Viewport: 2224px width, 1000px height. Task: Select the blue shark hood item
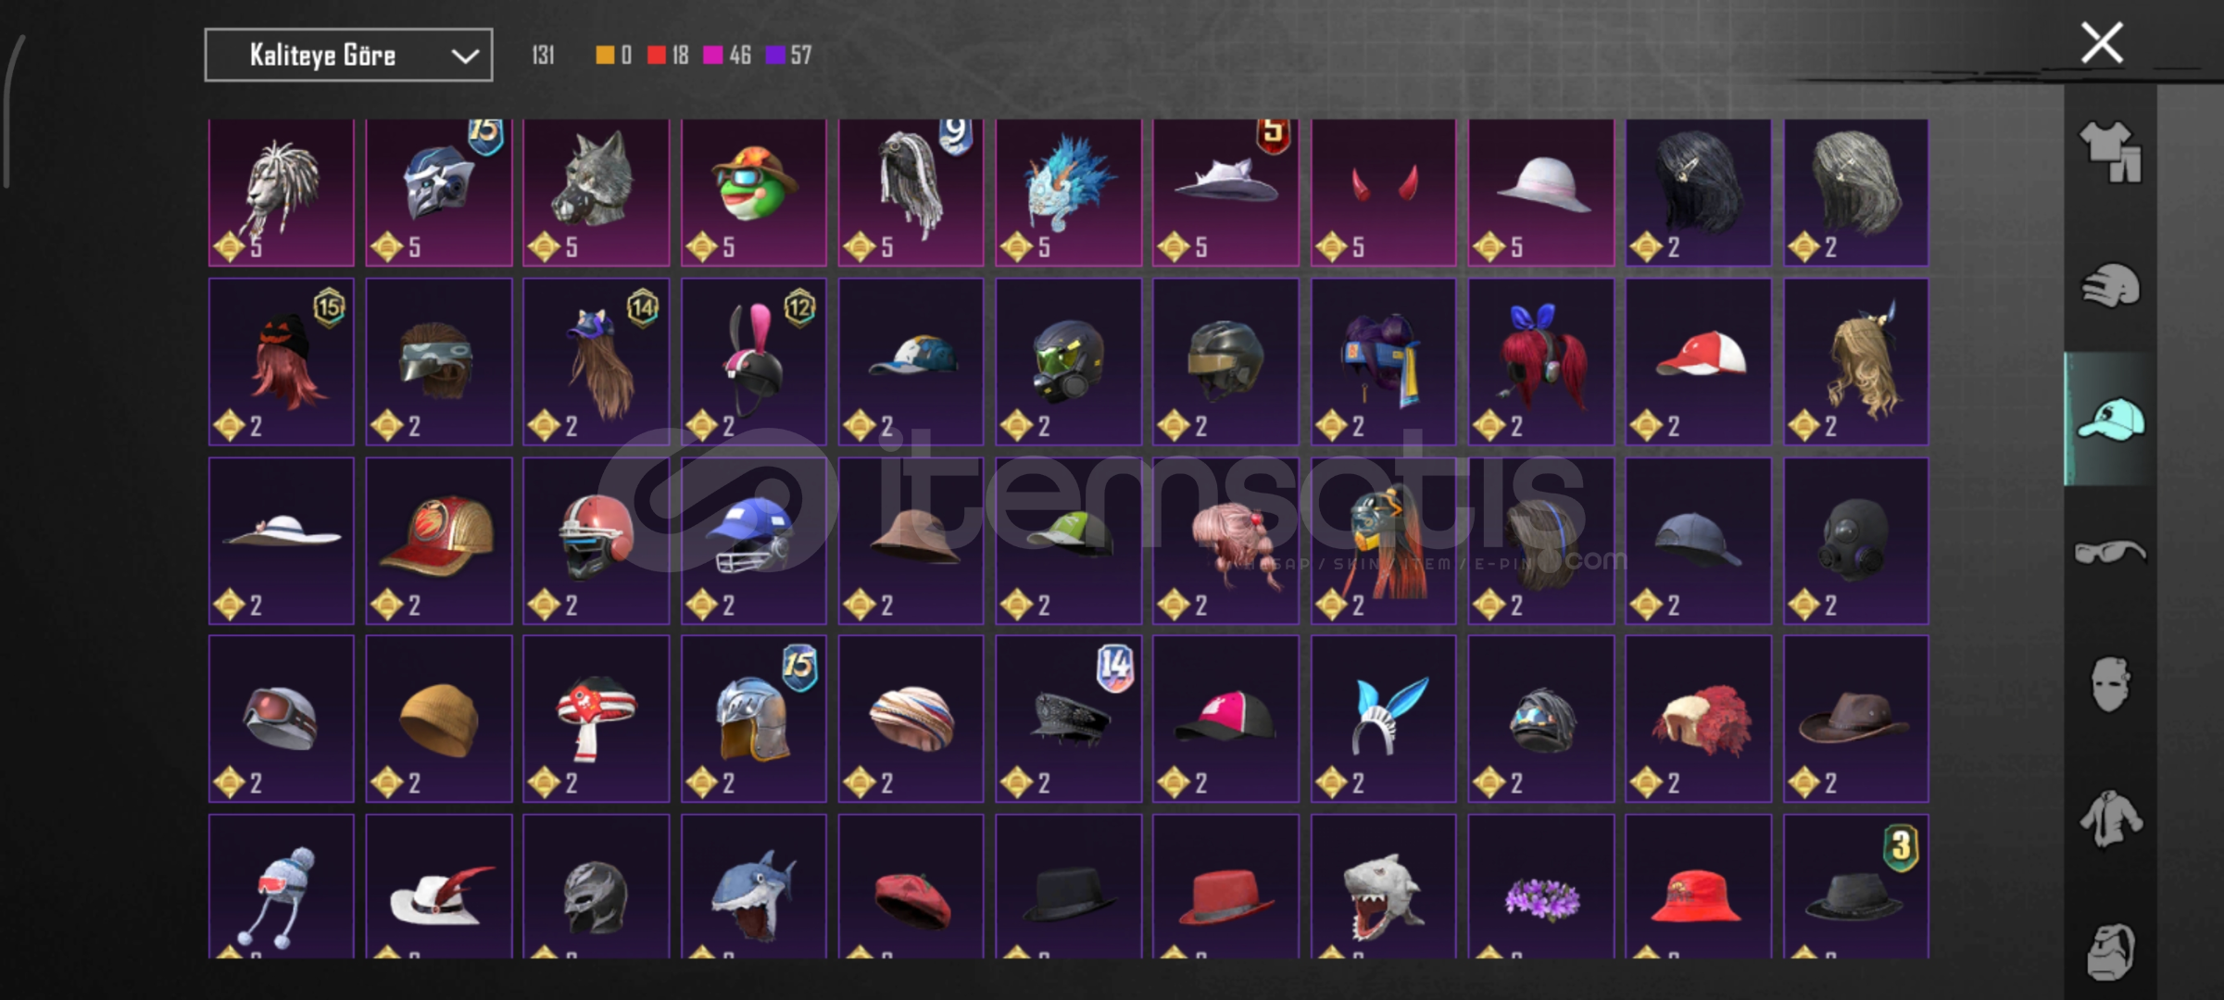pyautogui.click(x=754, y=887)
